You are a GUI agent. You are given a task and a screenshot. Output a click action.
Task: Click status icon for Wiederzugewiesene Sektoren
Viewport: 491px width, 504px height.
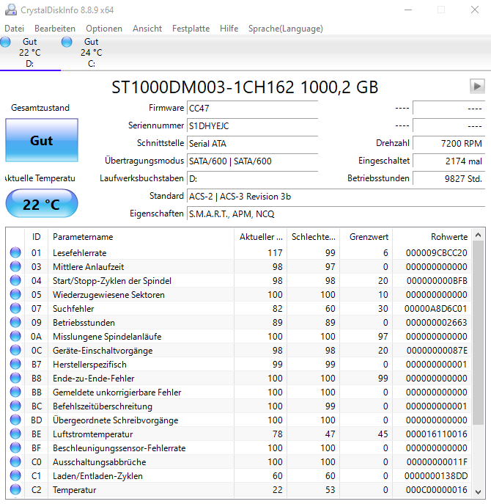[15, 294]
